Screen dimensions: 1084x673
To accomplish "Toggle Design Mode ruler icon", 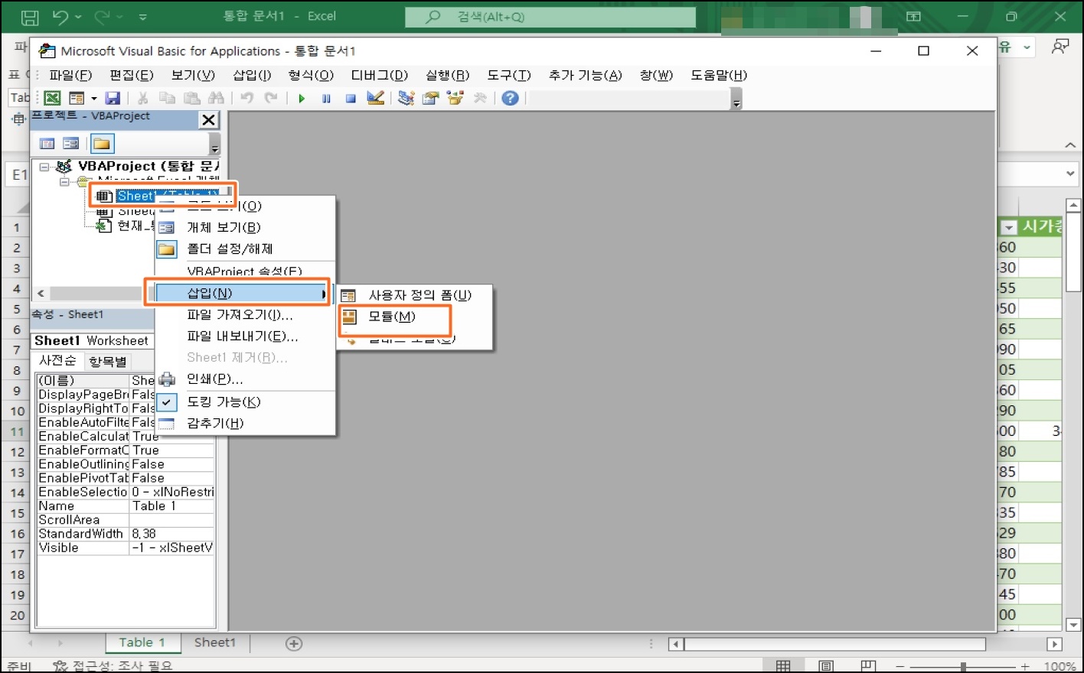I will click(375, 98).
